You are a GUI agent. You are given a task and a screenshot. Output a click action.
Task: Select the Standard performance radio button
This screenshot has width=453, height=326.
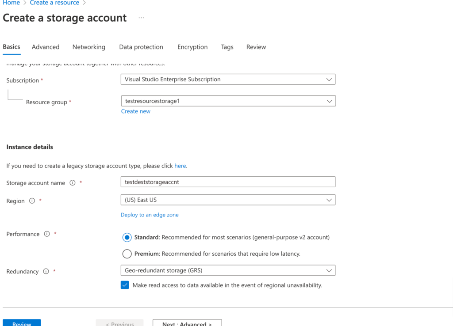(x=127, y=237)
